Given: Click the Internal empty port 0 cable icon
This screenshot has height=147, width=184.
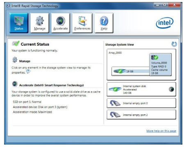Looking at the screenshot, I should [115, 103].
